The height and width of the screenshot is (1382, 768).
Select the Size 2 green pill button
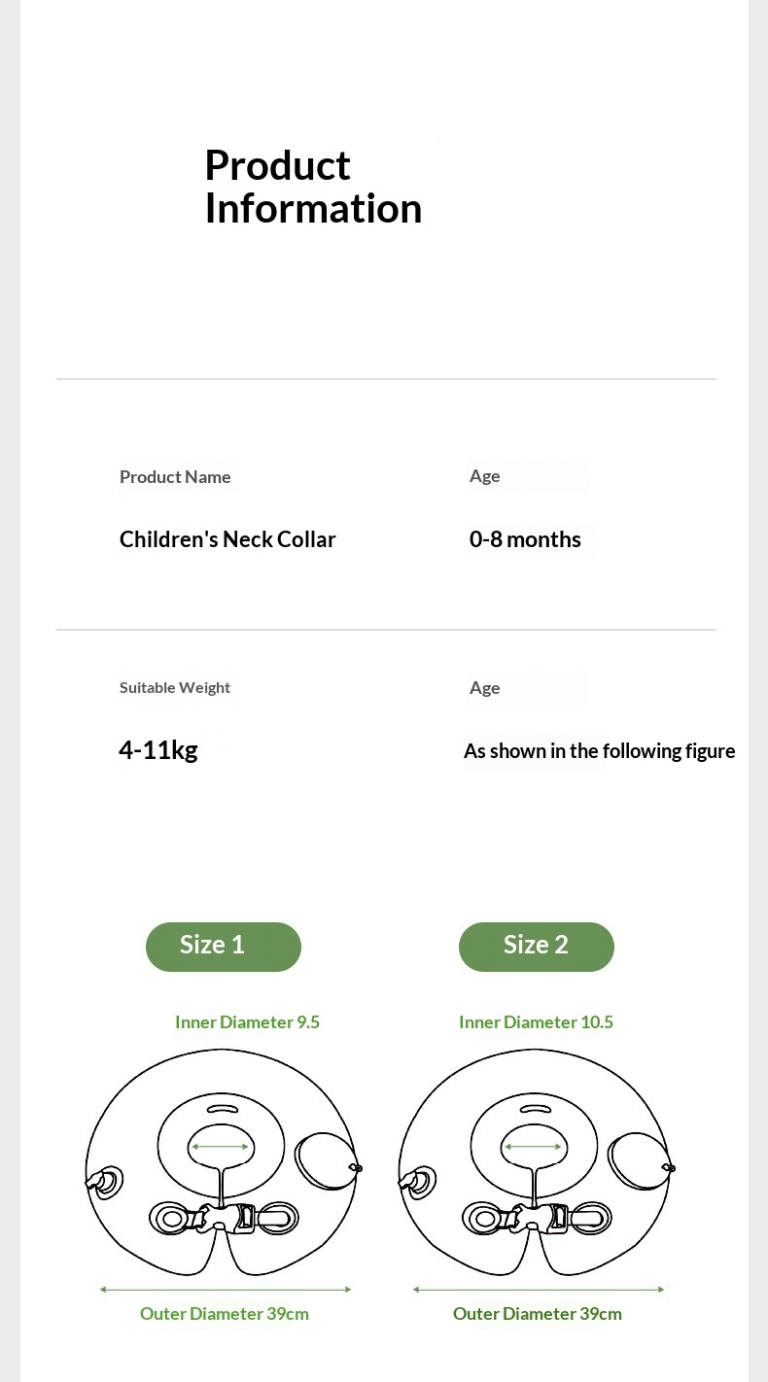pyautogui.click(x=537, y=947)
